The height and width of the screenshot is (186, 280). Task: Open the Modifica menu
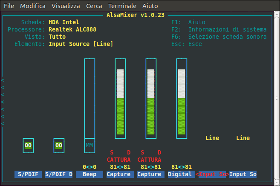[33, 6]
